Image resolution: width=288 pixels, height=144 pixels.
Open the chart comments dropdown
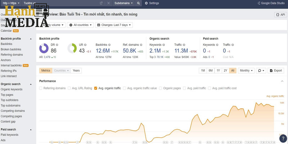(261, 71)
